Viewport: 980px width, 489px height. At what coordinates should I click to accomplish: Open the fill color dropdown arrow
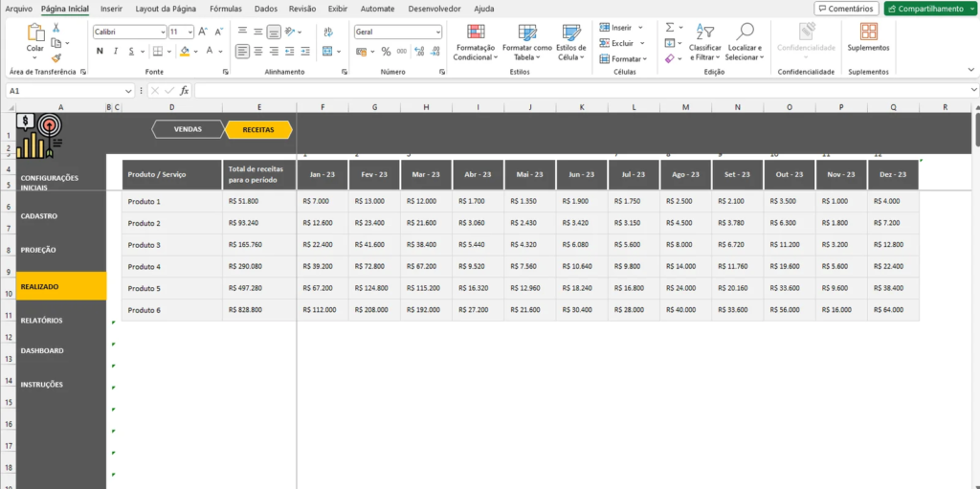(196, 52)
